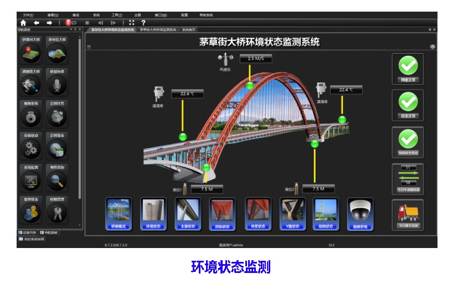Open 系统配置 monitor and tools icon

point(31,179)
